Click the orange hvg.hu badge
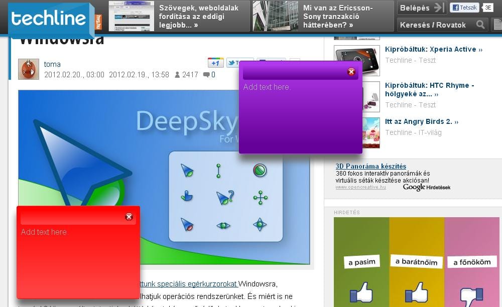Screen dimensions: 502x307 [98, 22]
